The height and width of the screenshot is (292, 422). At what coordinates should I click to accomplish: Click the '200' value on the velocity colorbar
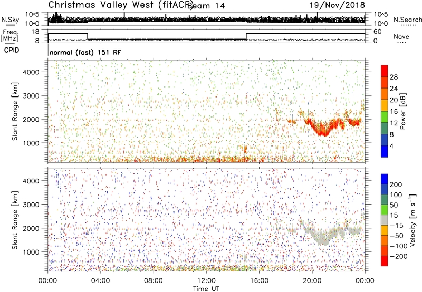coord(396,184)
